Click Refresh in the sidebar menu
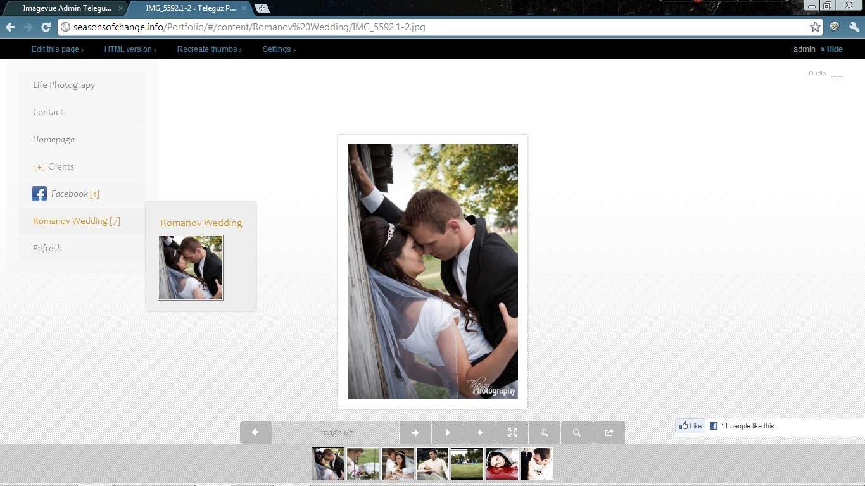Image resolution: width=865 pixels, height=486 pixels. (x=82, y=248)
